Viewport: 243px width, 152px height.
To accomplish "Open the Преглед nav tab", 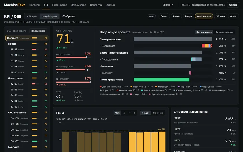I will (34, 5).
